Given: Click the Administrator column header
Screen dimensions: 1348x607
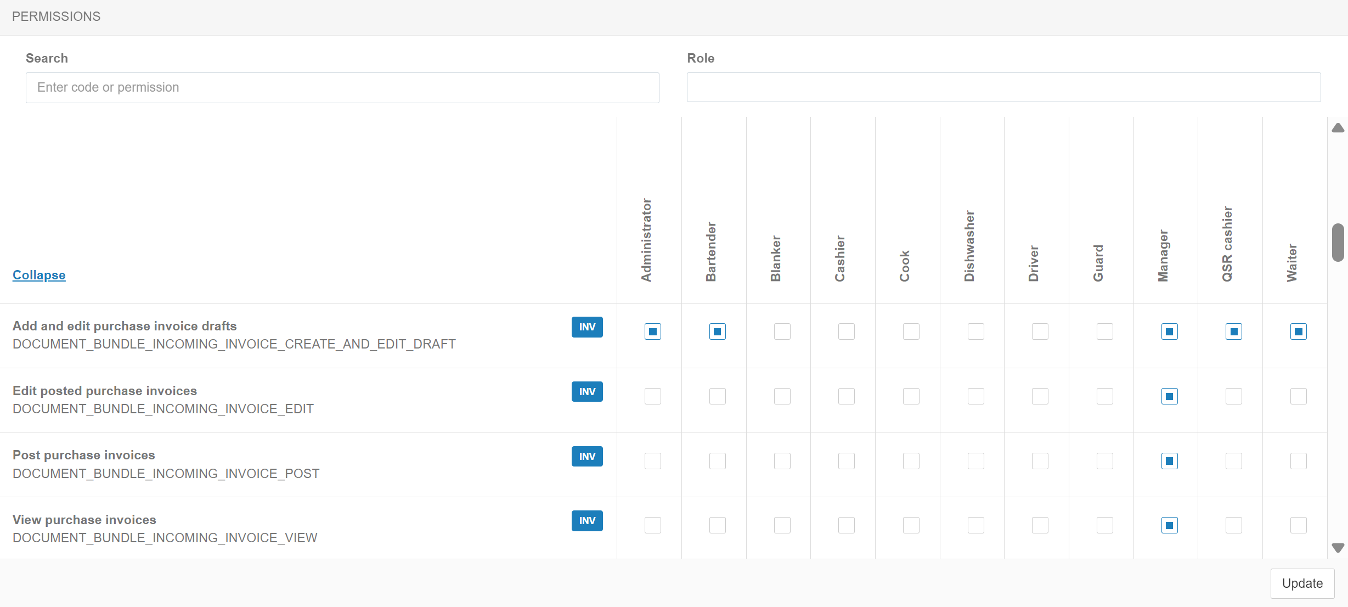Looking at the screenshot, I should click(x=646, y=240).
